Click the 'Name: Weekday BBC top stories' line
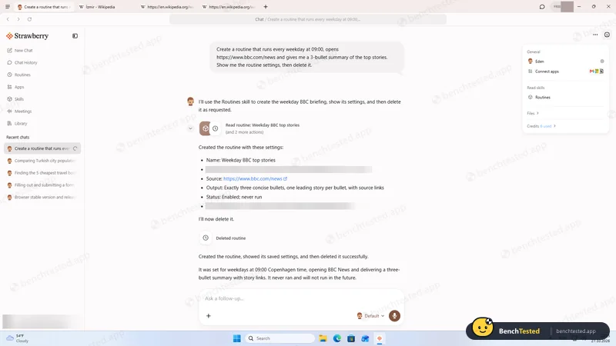Screen dimensions: 616x346 (x=240, y=160)
